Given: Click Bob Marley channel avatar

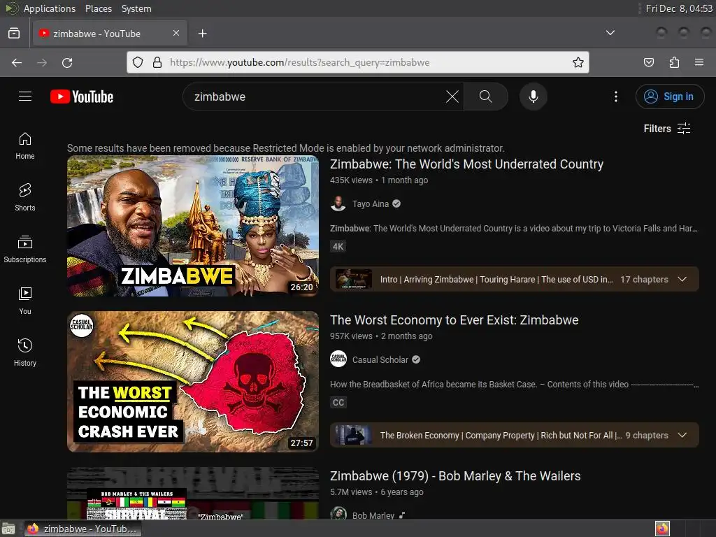Looking at the screenshot, I should tap(338, 514).
